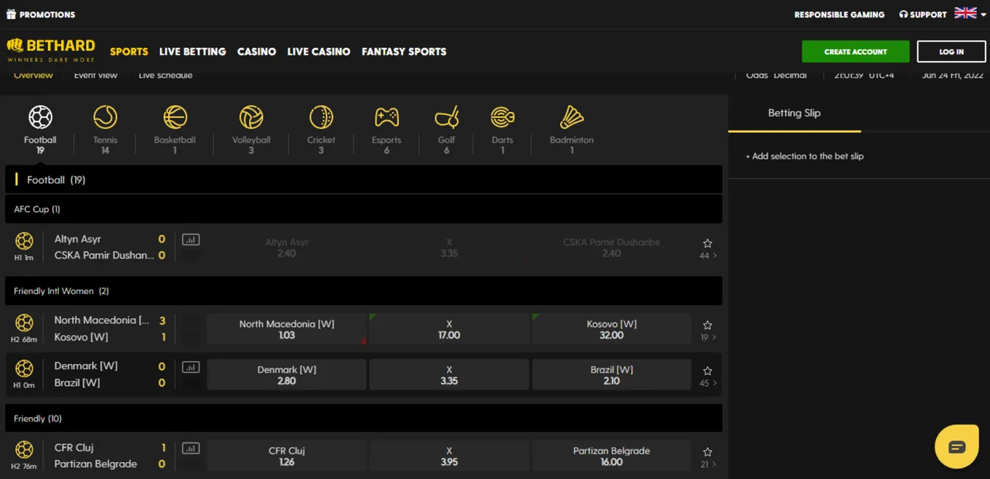Select the Badminton shuttlecock icon
This screenshot has height=479, width=990.
pos(571,117)
